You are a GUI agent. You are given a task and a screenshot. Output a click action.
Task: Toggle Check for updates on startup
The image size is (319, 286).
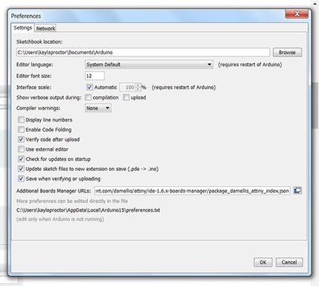click(x=21, y=159)
